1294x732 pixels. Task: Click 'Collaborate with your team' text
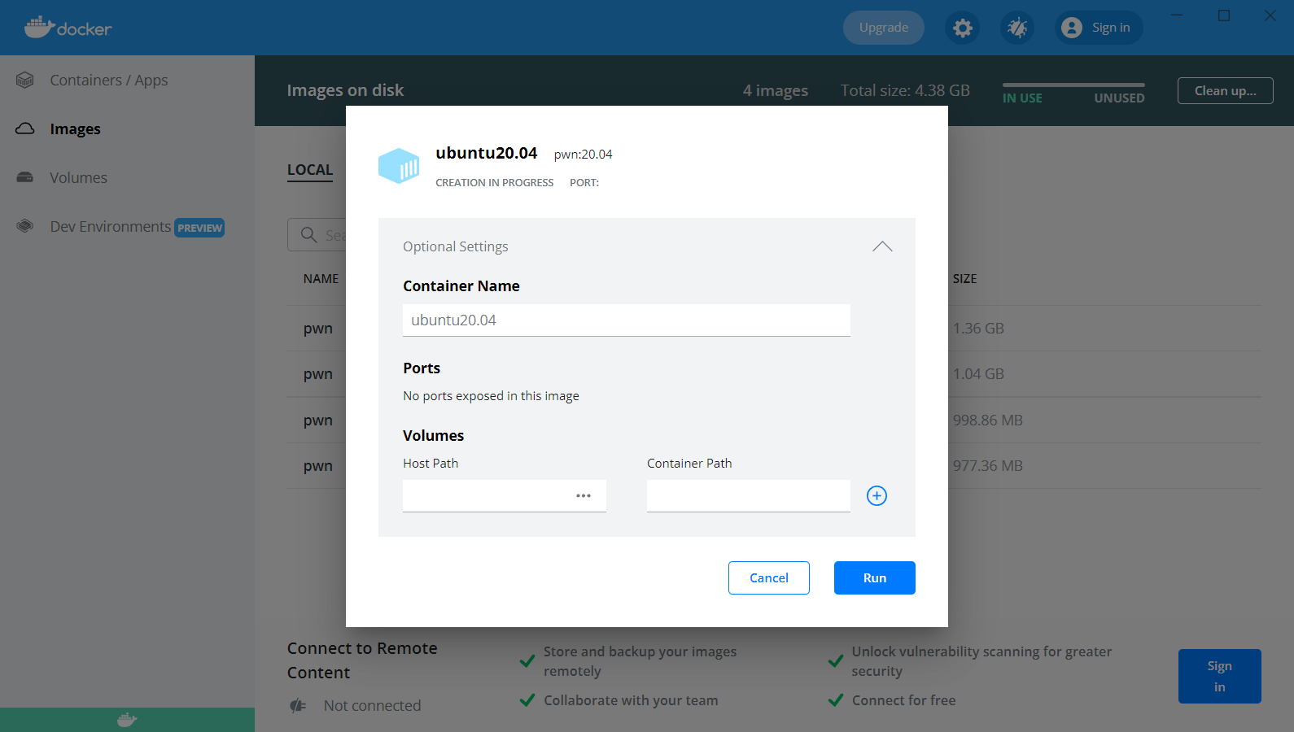click(631, 700)
